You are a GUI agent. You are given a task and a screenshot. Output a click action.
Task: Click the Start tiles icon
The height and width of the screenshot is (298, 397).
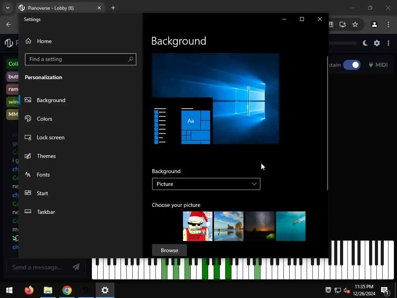point(28,193)
